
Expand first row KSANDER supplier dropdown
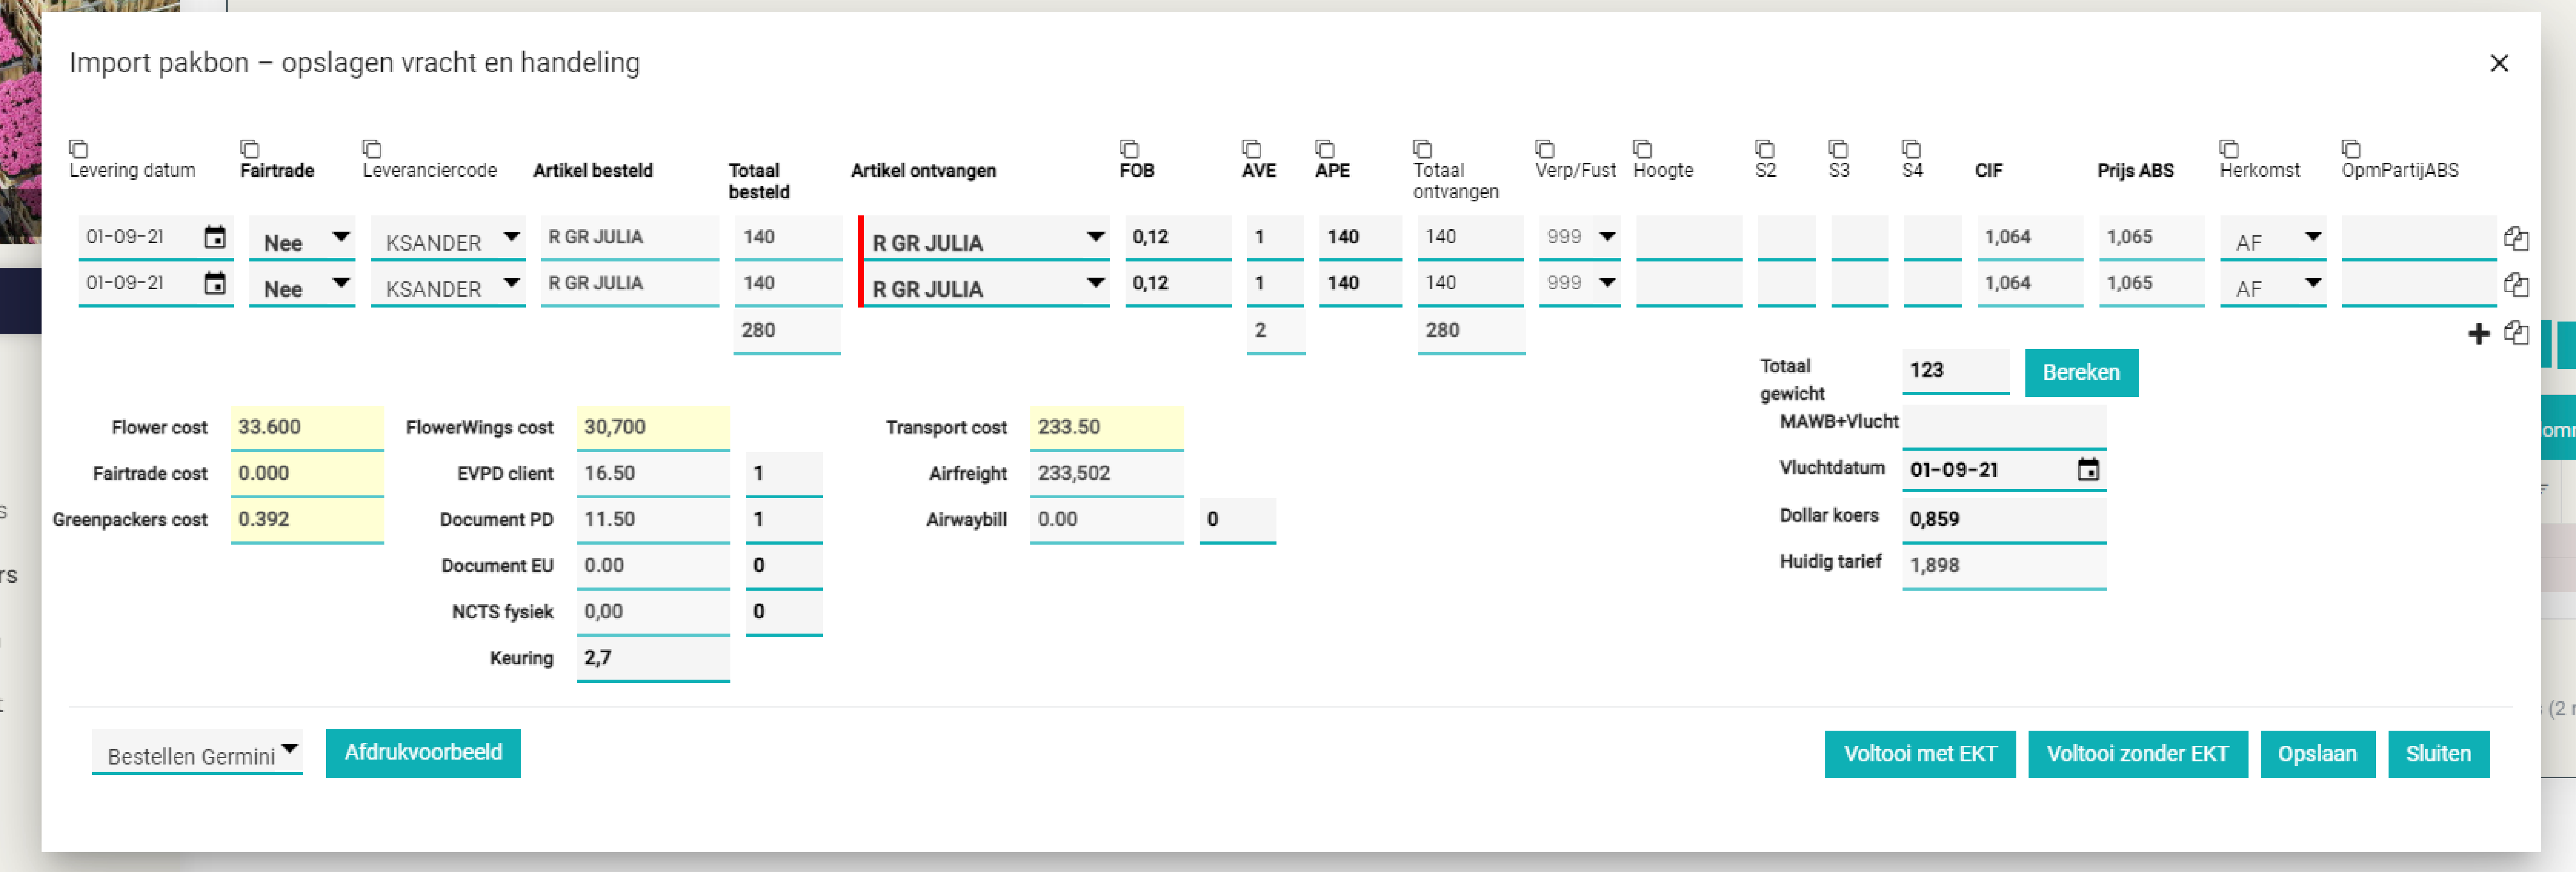[x=448, y=239]
